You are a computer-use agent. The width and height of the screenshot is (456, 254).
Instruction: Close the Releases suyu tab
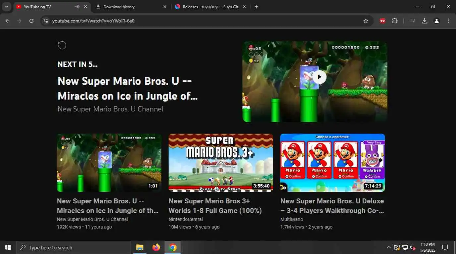(244, 7)
